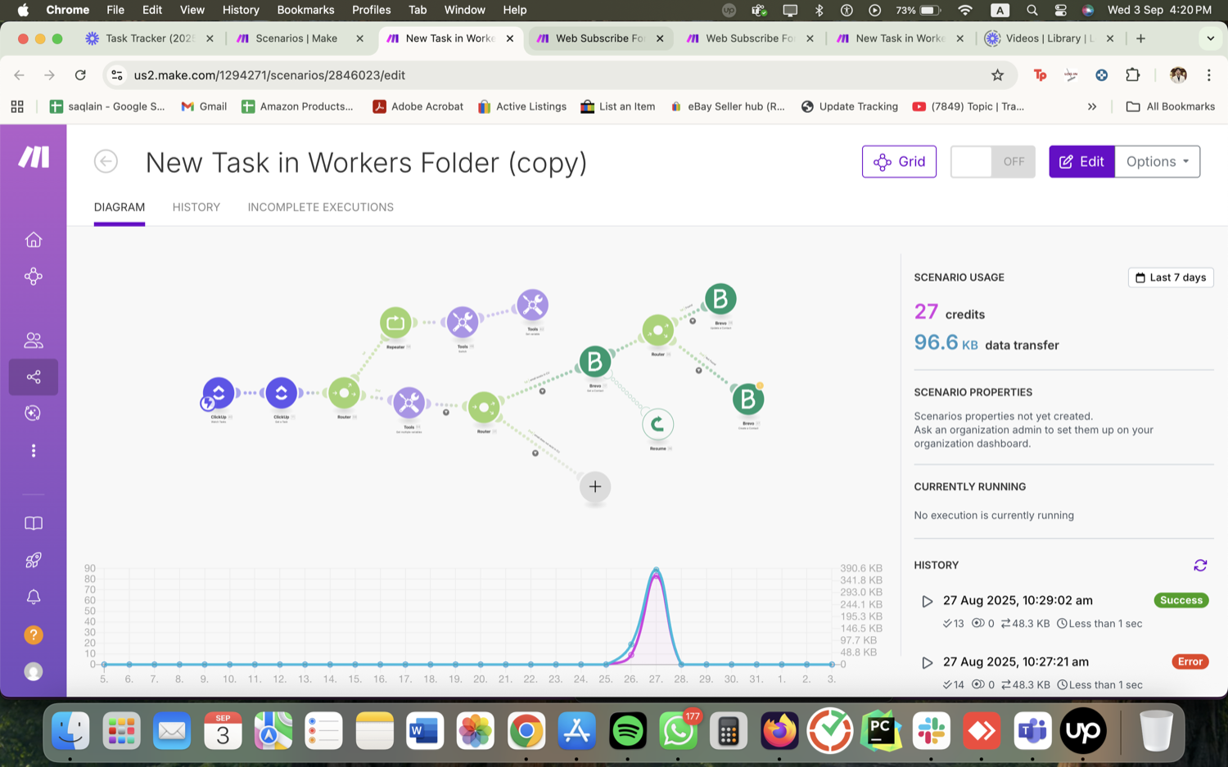Open the Gmail bookmark
The image size is (1228, 767).
pyautogui.click(x=204, y=106)
